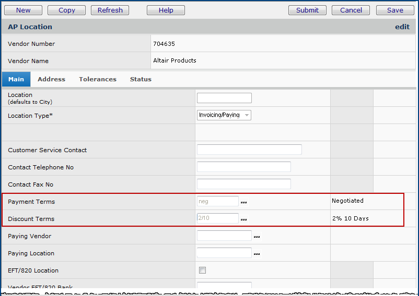Open Paying Location lookup ellipsis icon
This screenshot has height=296, width=419.
pos(257,254)
